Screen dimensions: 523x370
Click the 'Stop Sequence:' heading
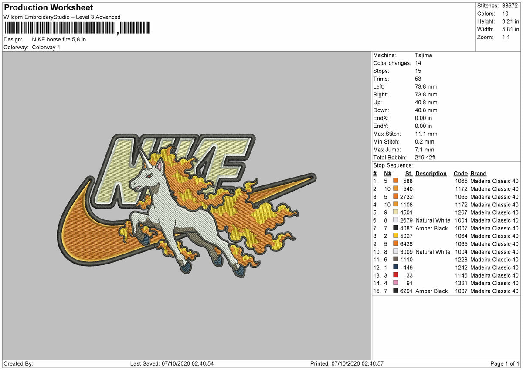click(x=393, y=165)
